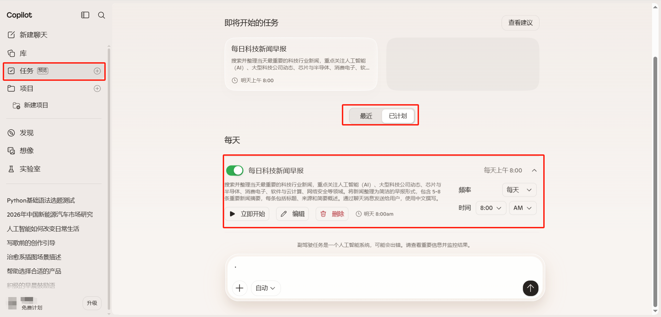Select the 已计划 tab
Image resolution: width=661 pixels, height=317 pixels.
click(398, 116)
